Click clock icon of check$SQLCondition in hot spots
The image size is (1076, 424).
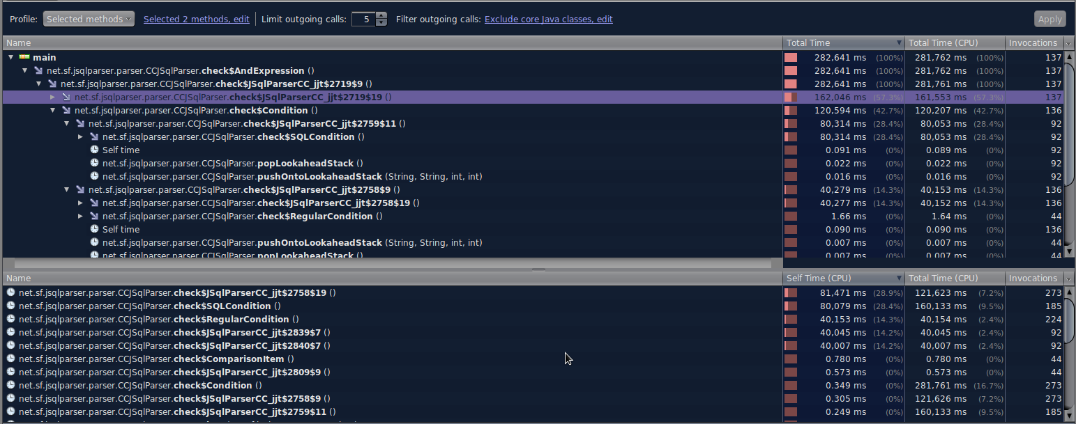(x=10, y=306)
